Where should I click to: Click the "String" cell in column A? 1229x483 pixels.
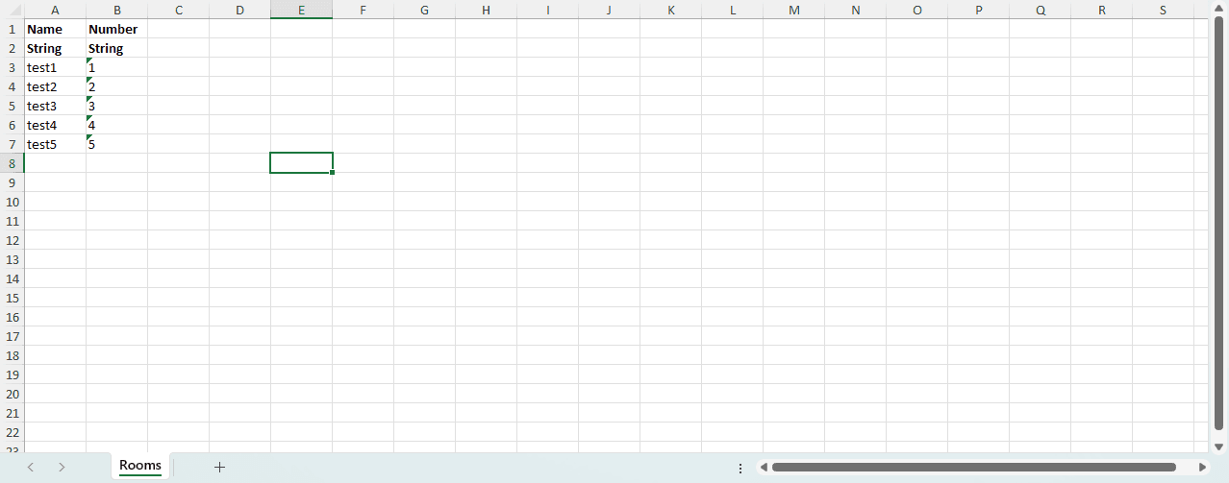click(55, 48)
